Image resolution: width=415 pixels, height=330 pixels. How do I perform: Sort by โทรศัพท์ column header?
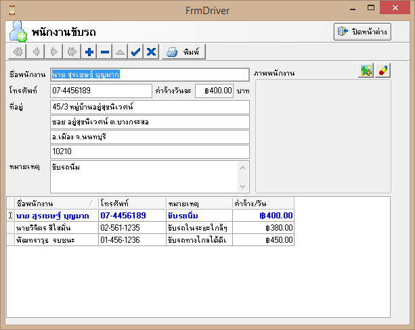pyautogui.click(x=132, y=204)
